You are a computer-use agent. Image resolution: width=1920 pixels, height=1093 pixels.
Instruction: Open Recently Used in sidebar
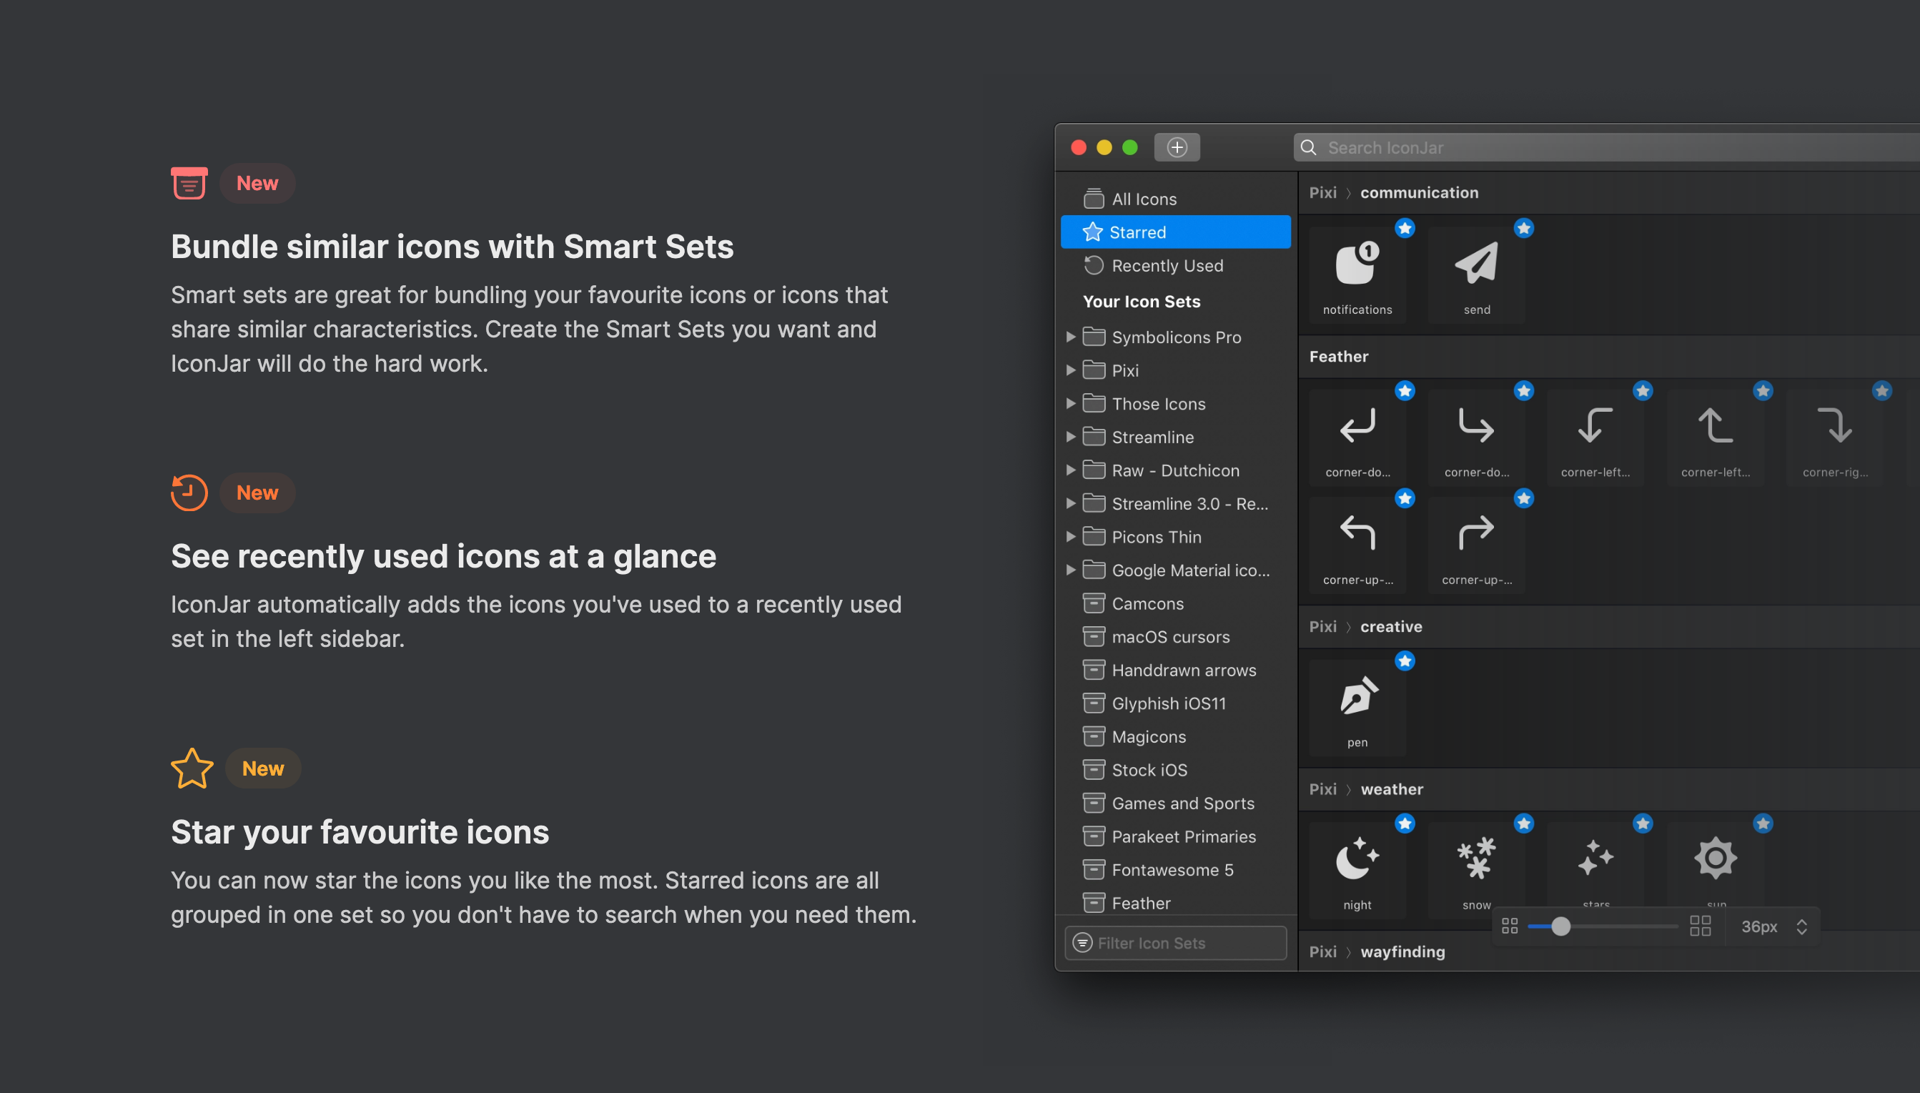pos(1175,266)
